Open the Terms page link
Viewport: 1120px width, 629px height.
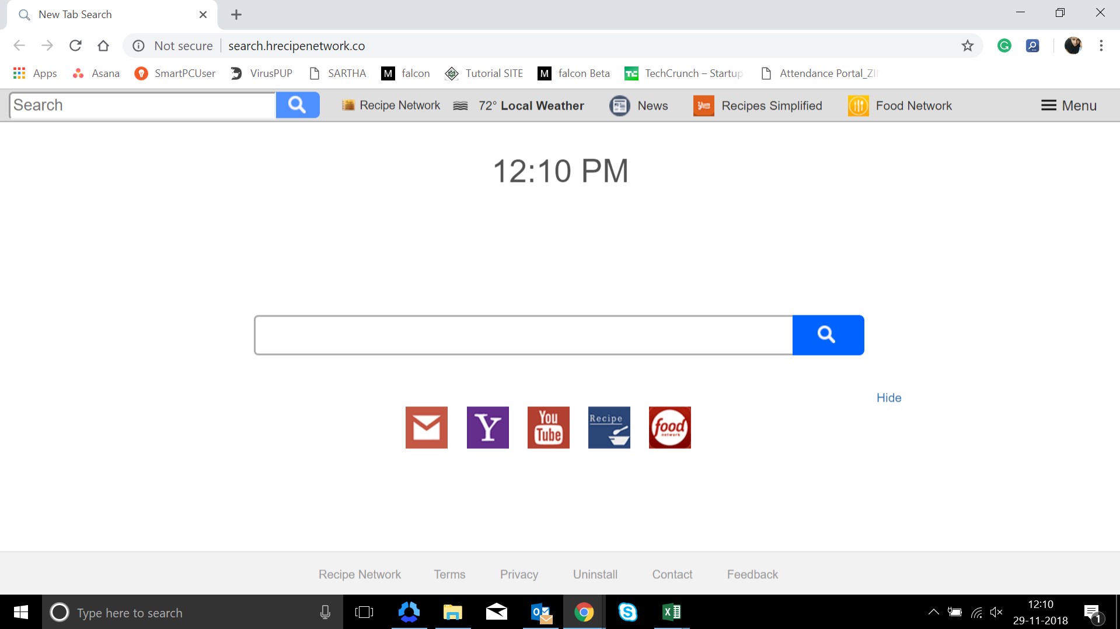[449, 574]
